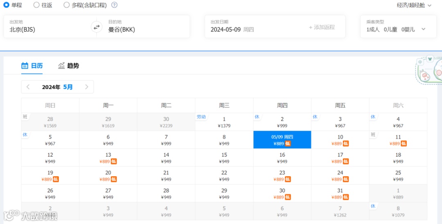
Task: Select May 7 priced ¥999
Action: point(166,140)
